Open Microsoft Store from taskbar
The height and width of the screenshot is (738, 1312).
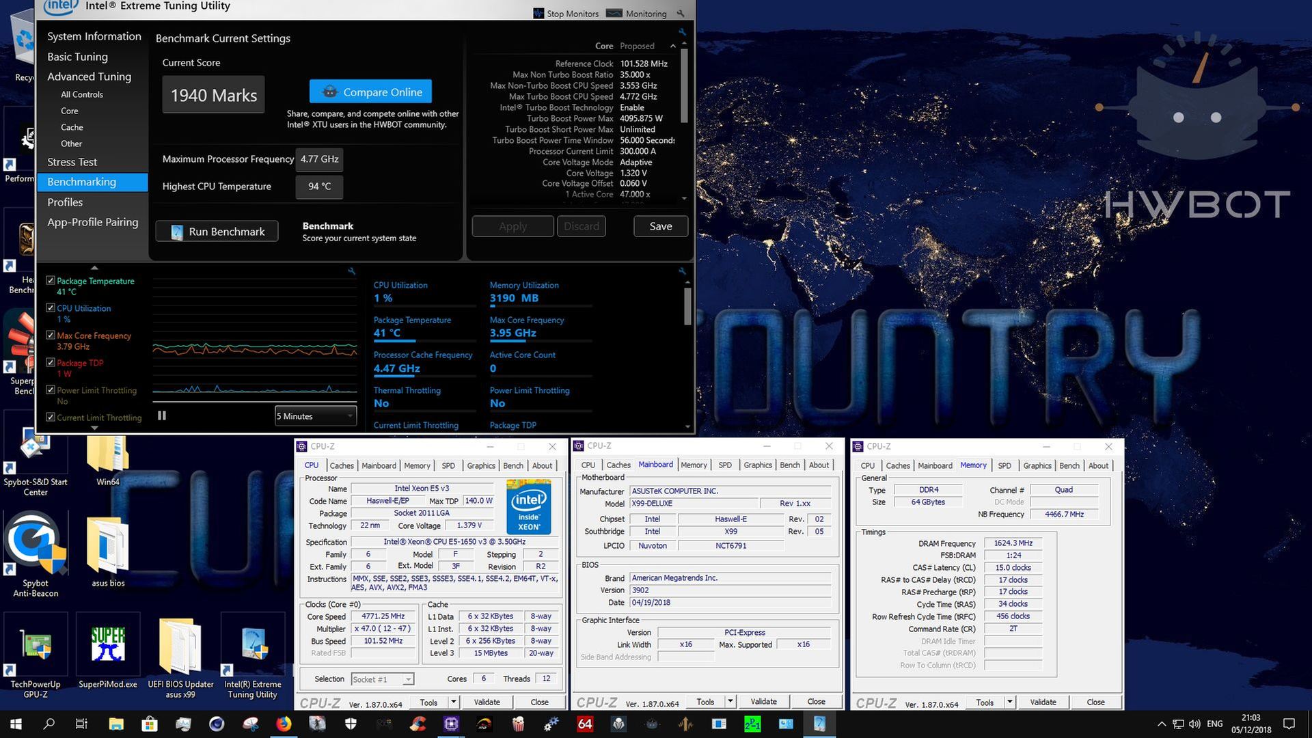[149, 724]
